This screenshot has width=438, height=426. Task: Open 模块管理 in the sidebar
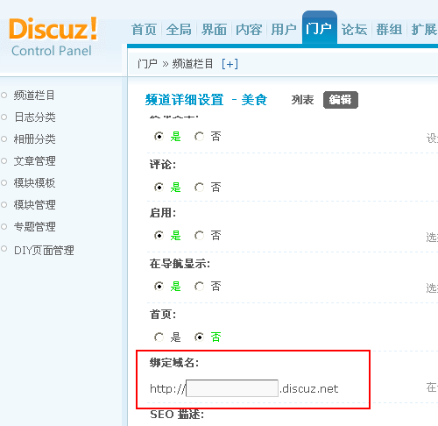(x=34, y=205)
